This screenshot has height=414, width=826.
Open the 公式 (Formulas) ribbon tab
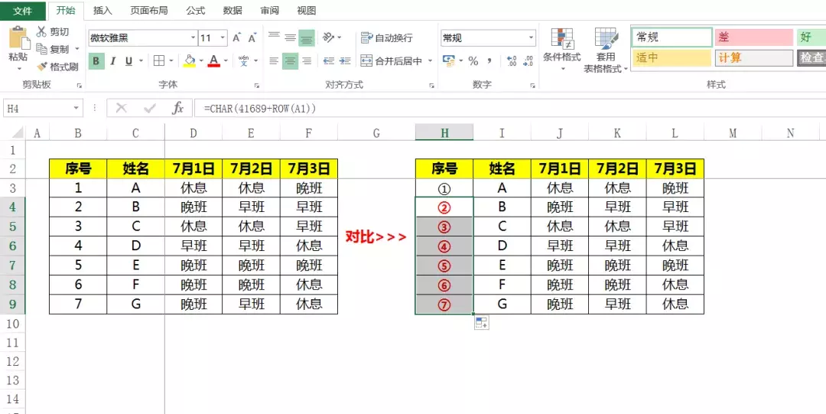tap(195, 11)
